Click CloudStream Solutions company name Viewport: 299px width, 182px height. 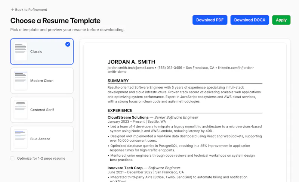[x=128, y=117]
